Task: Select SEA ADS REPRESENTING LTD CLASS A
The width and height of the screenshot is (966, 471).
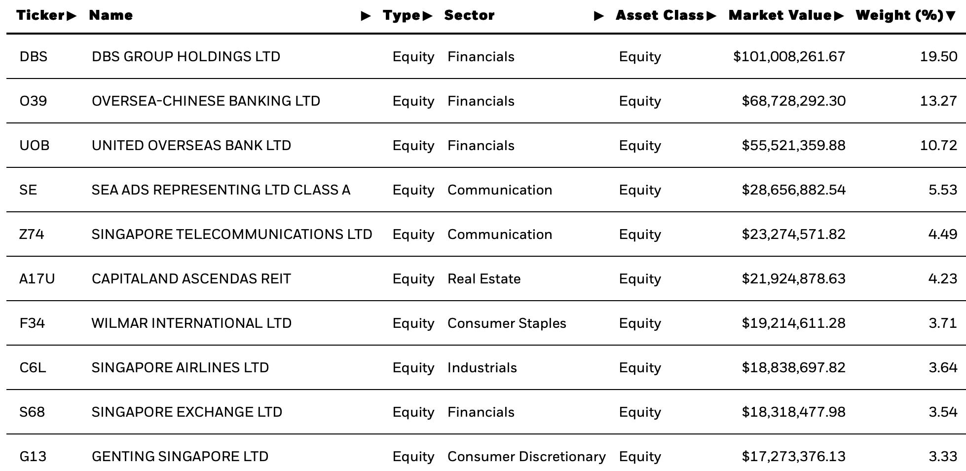Action: coord(221,190)
